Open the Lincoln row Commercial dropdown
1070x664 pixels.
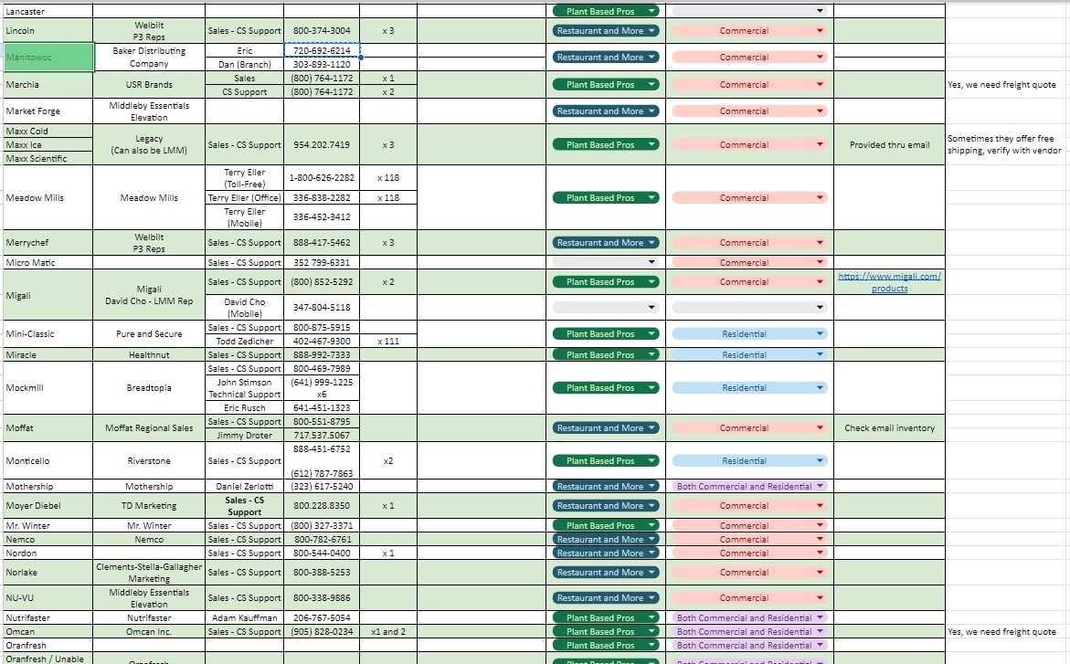pos(749,31)
